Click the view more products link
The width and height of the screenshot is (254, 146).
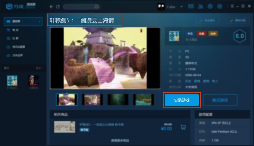120,140
